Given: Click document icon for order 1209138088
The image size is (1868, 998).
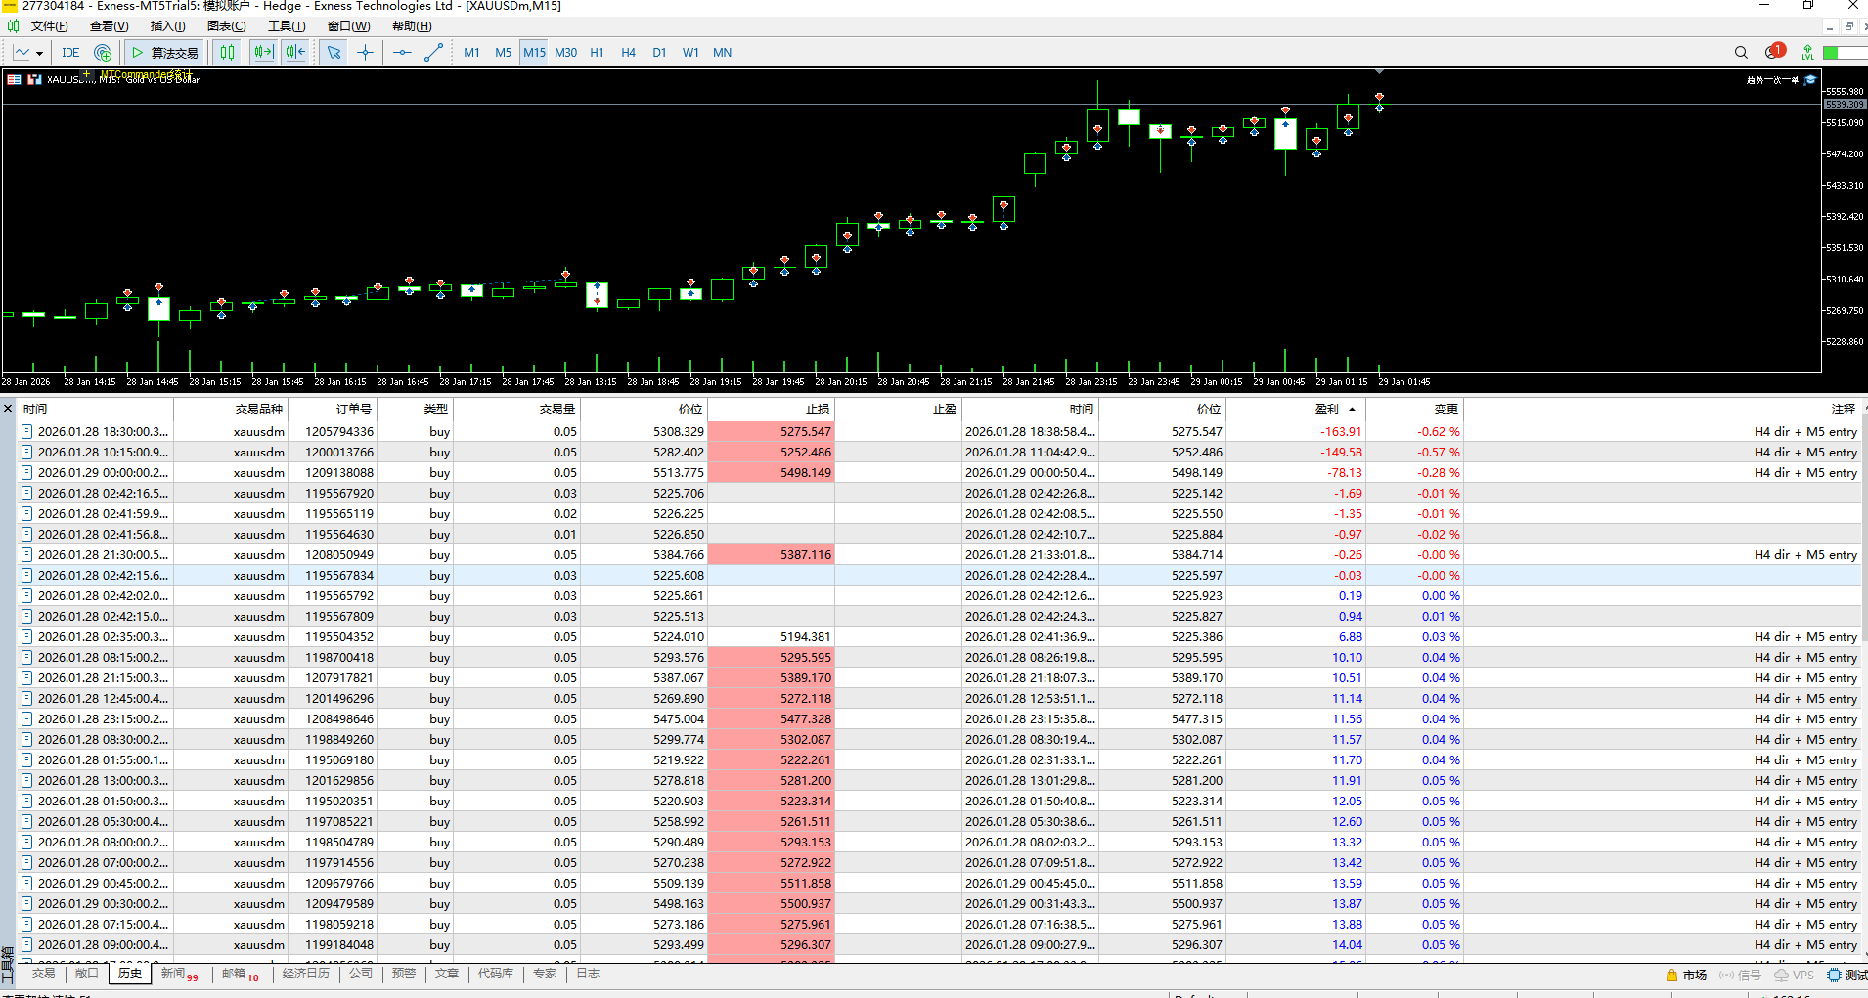Looking at the screenshot, I should pyautogui.click(x=27, y=473).
